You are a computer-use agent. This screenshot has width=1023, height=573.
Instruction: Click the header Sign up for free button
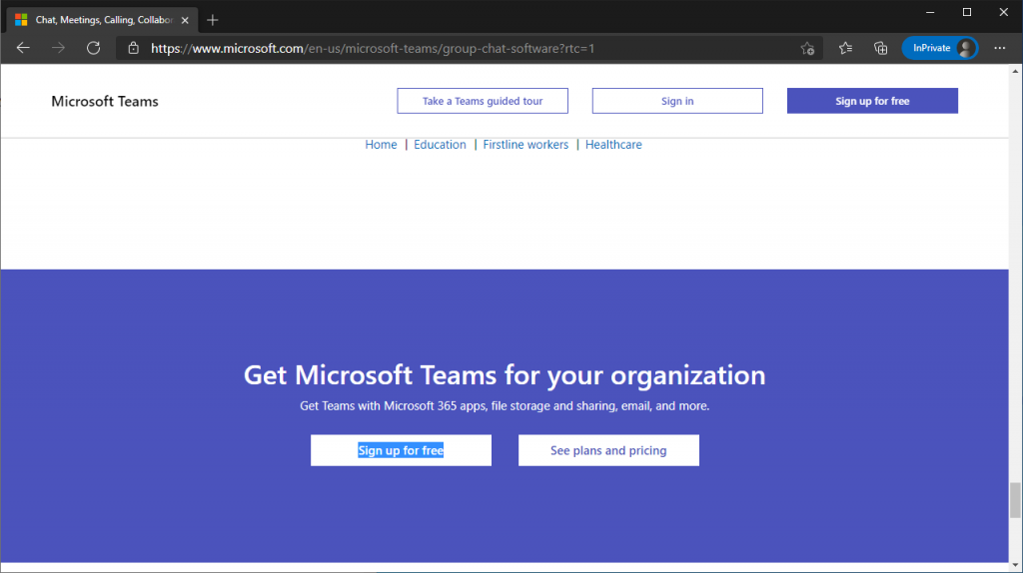click(x=872, y=101)
